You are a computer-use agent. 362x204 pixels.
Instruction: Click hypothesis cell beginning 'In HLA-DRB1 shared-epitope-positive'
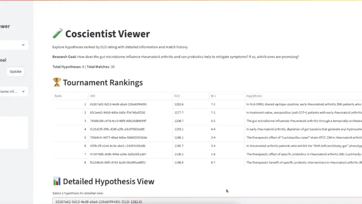coord(303,104)
